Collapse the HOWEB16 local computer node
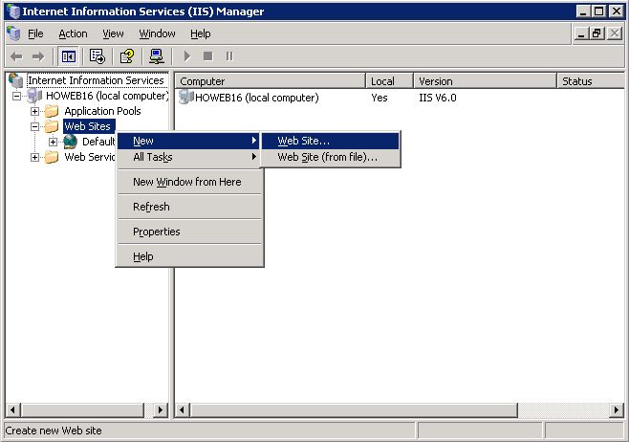Image resolution: width=629 pixels, height=442 pixels. [16, 96]
